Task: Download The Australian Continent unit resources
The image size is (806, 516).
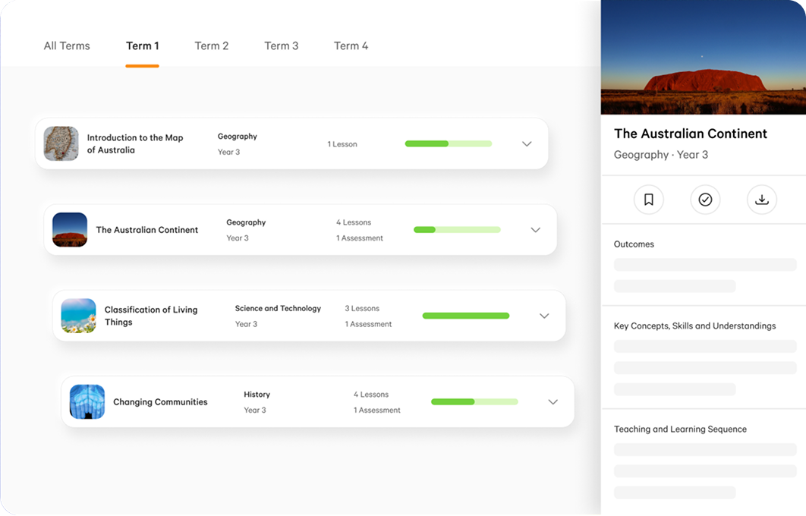Action: point(762,200)
